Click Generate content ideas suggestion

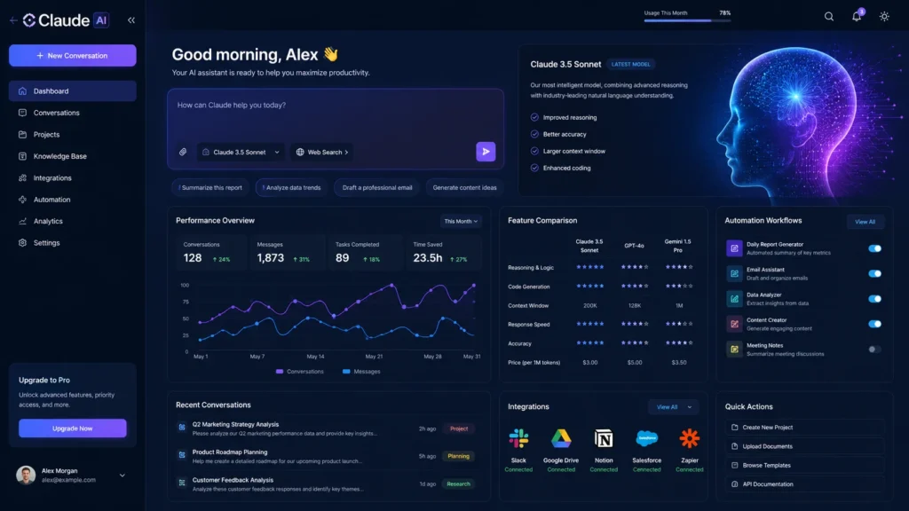coord(464,188)
